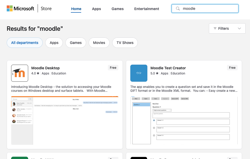The height and width of the screenshot is (159, 250).
Task: Focus the search box containing moodle
Action: coord(205,9)
